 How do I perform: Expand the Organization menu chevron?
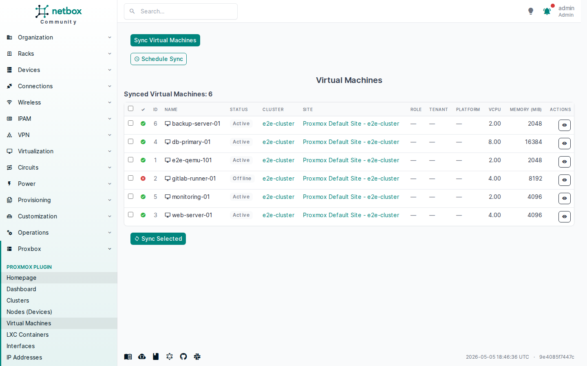click(x=109, y=37)
